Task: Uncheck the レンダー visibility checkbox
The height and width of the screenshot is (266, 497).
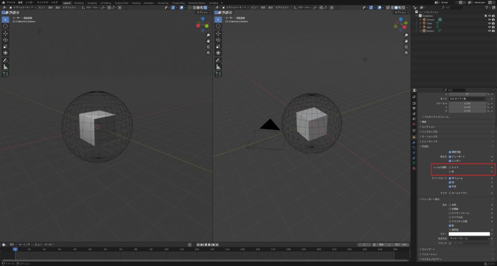Action: (x=450, y=161)
